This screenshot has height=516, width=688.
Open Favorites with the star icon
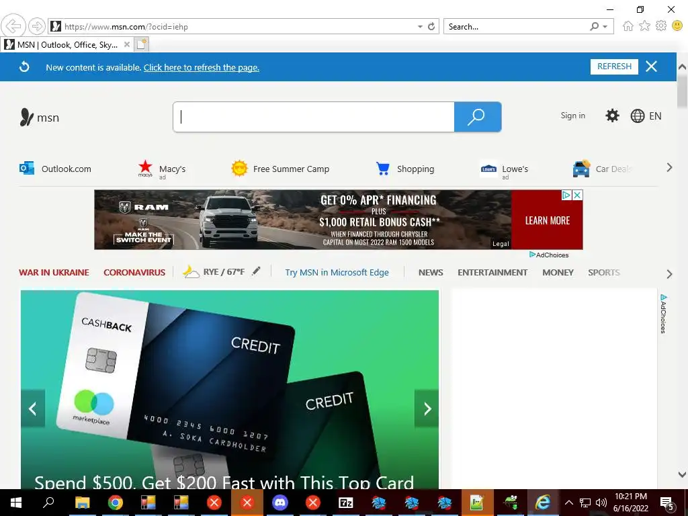pos(644,26)
